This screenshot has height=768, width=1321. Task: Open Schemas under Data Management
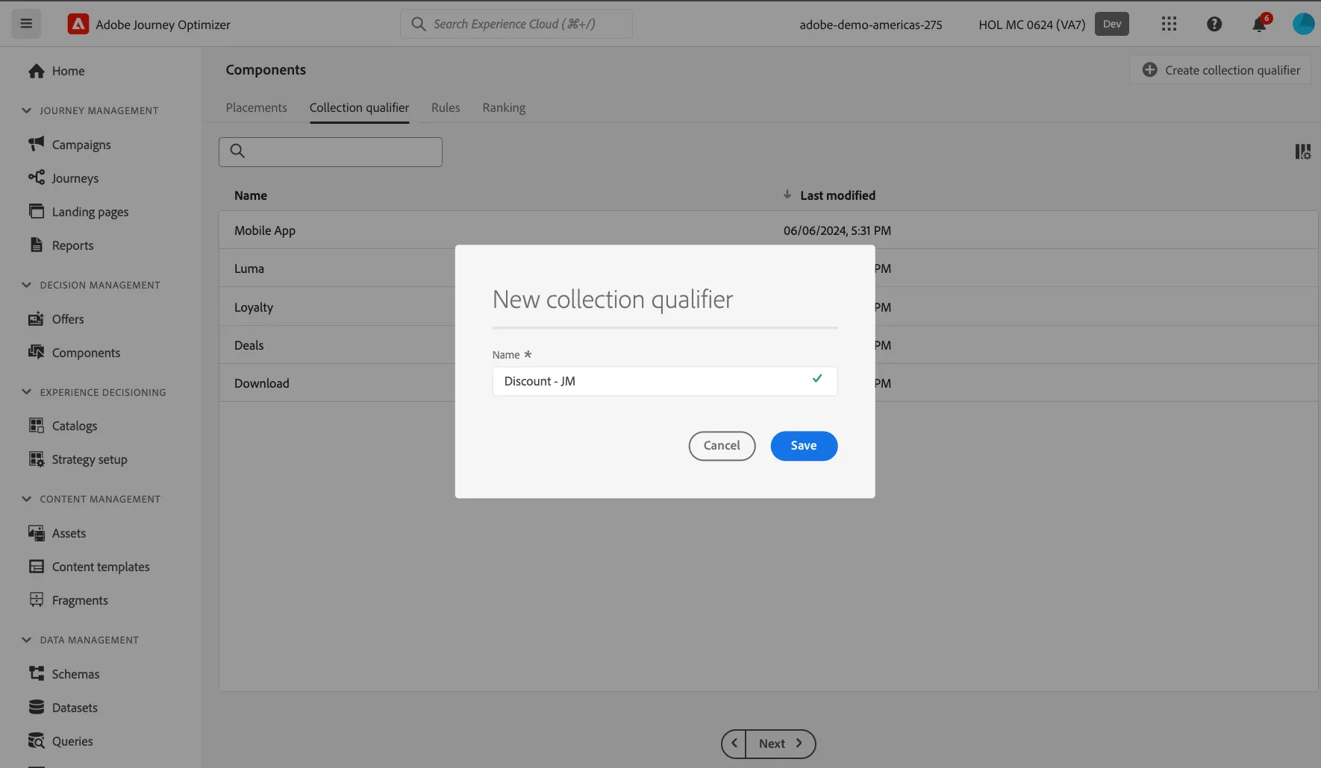coord(63,674)
